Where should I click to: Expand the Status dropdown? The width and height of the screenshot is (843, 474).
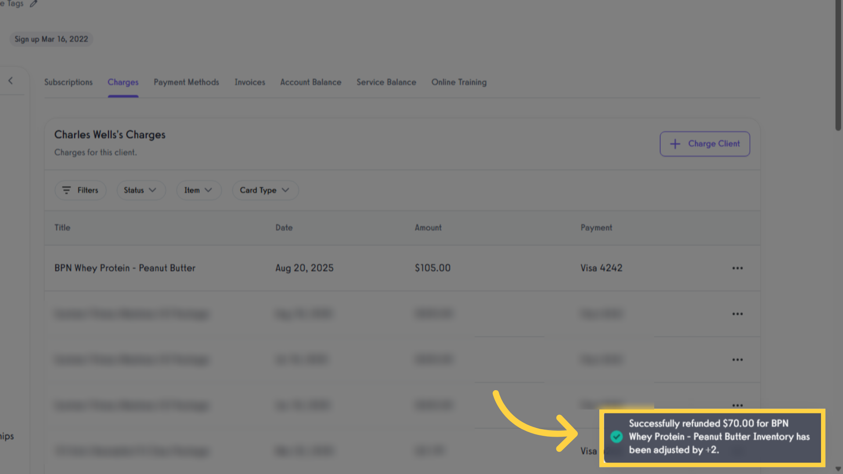141,190
